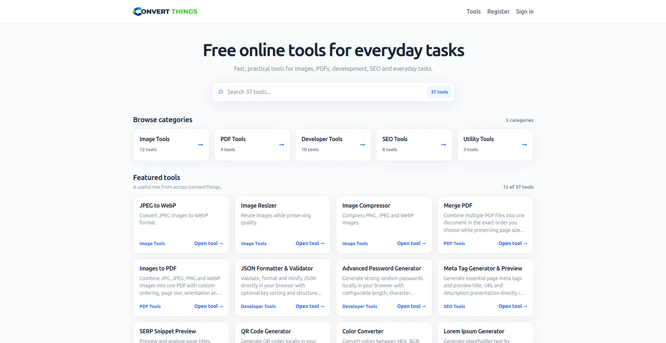666x343 pixels.
Task: Click PDF Tools tag on Merge PDF card
Action: point(454,243)
